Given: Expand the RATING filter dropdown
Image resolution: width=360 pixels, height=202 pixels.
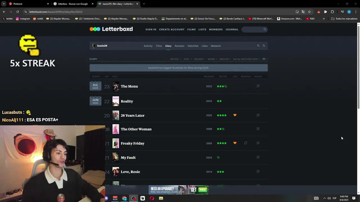Looking at the screenshot, I should (x=176, y=59).
